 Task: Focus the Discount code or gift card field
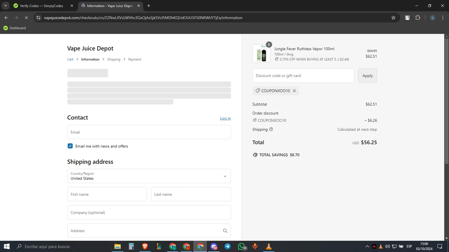pos(303,76)
